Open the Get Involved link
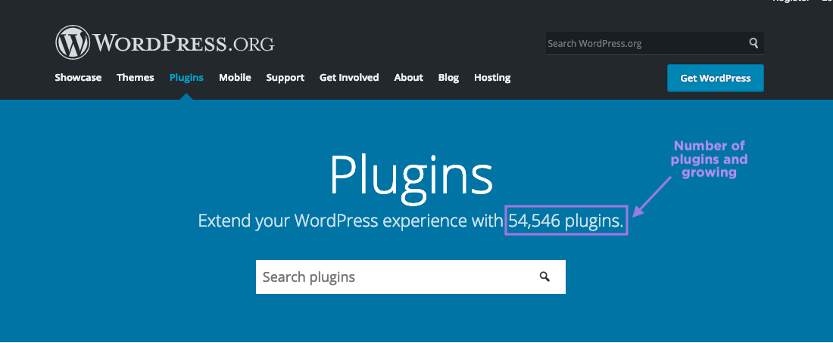 tap(349, 77)
